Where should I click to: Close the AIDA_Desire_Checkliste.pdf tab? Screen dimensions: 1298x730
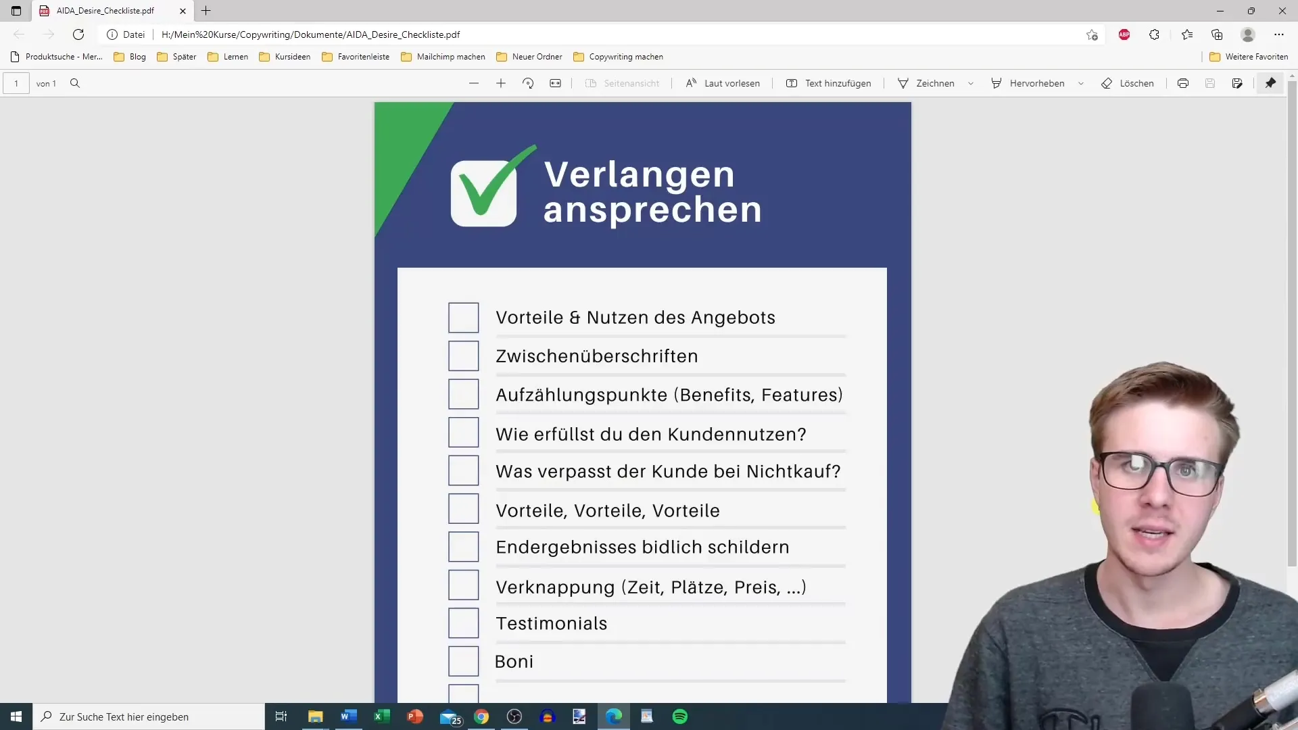pyautogui.click(x=183, y=11)
